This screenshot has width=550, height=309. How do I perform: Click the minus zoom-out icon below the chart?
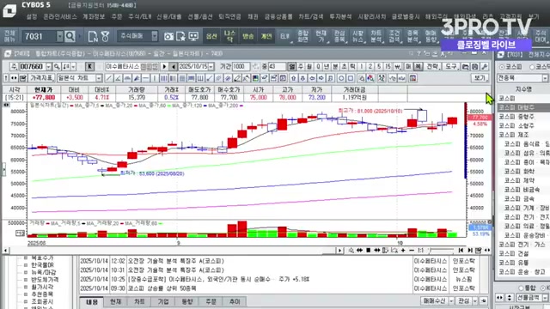click(412, 250)
